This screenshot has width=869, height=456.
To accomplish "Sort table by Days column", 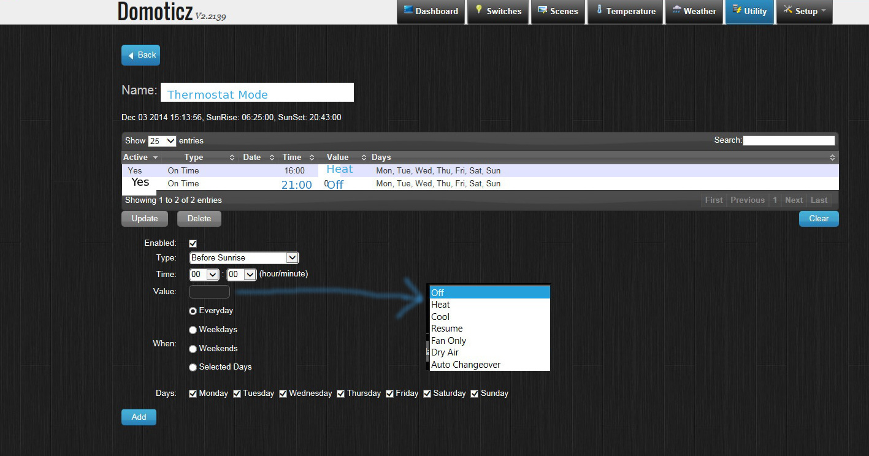I will [x=603, y=158].
